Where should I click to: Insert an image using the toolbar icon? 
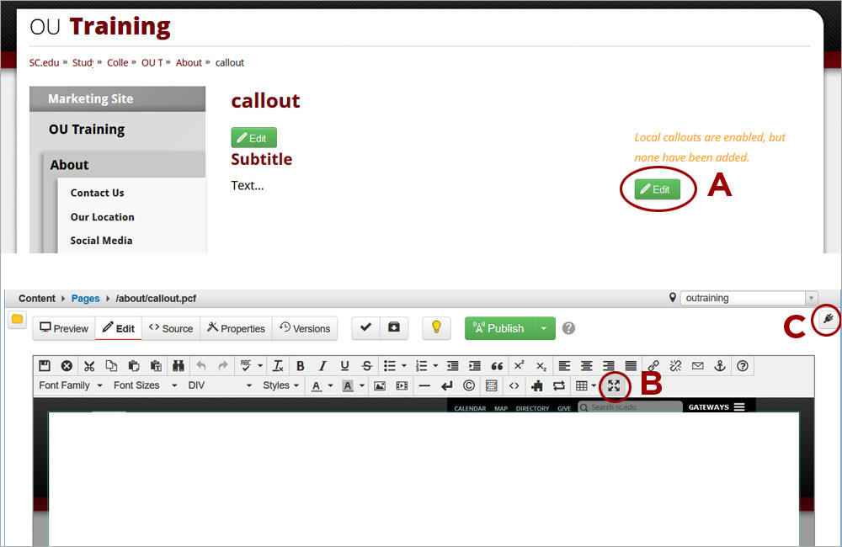(x=381, y=385)
